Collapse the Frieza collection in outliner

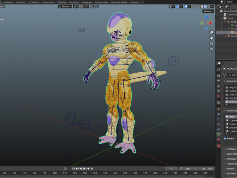pyautogui.click(x=222, y=18)
